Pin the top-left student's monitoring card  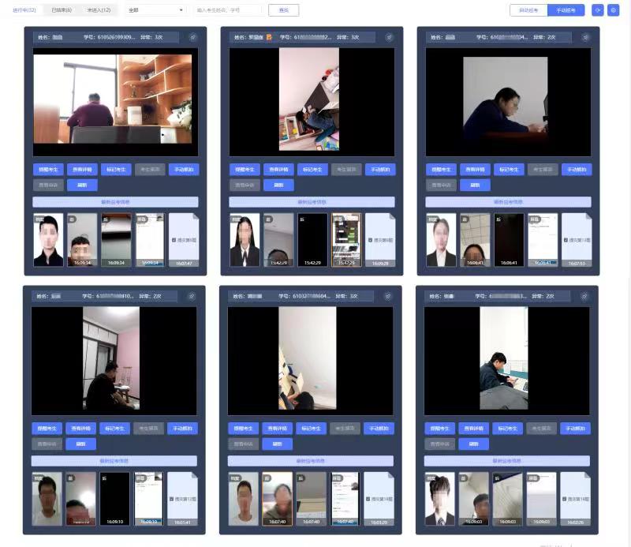pos(193,37)
